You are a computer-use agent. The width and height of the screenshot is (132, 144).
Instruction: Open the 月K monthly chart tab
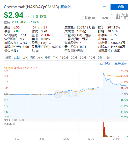click(40, 57)
